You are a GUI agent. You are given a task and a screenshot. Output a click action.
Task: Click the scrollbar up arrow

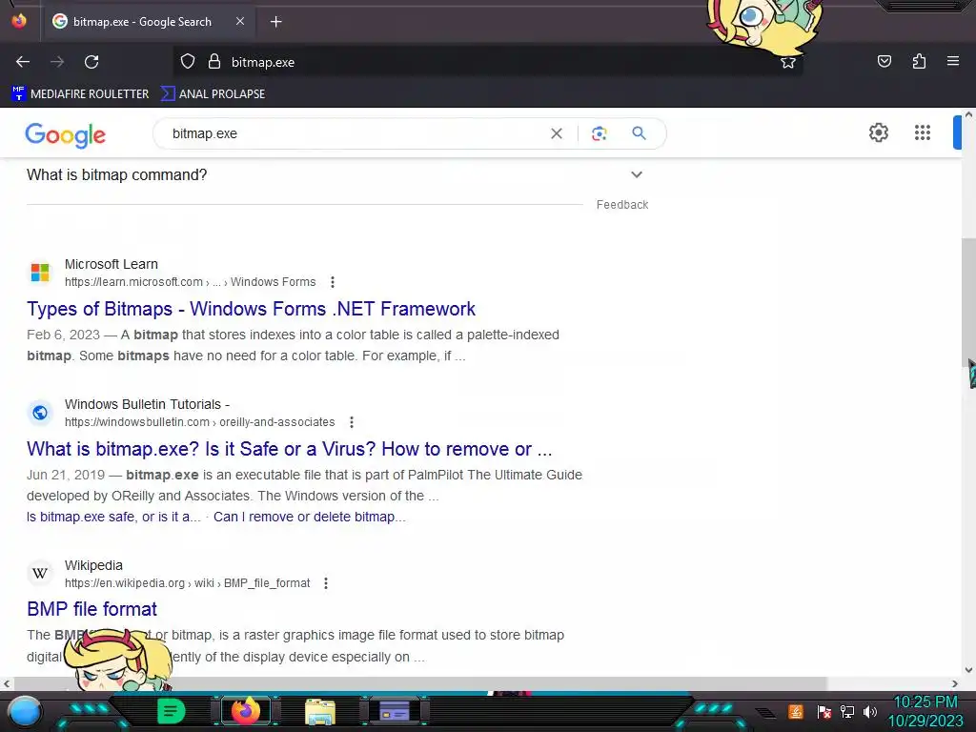pyautogui.click(x=968, y=114)
